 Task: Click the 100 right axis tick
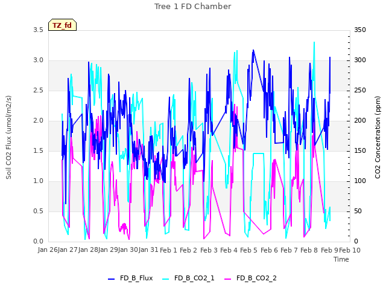tap(360, 181)
